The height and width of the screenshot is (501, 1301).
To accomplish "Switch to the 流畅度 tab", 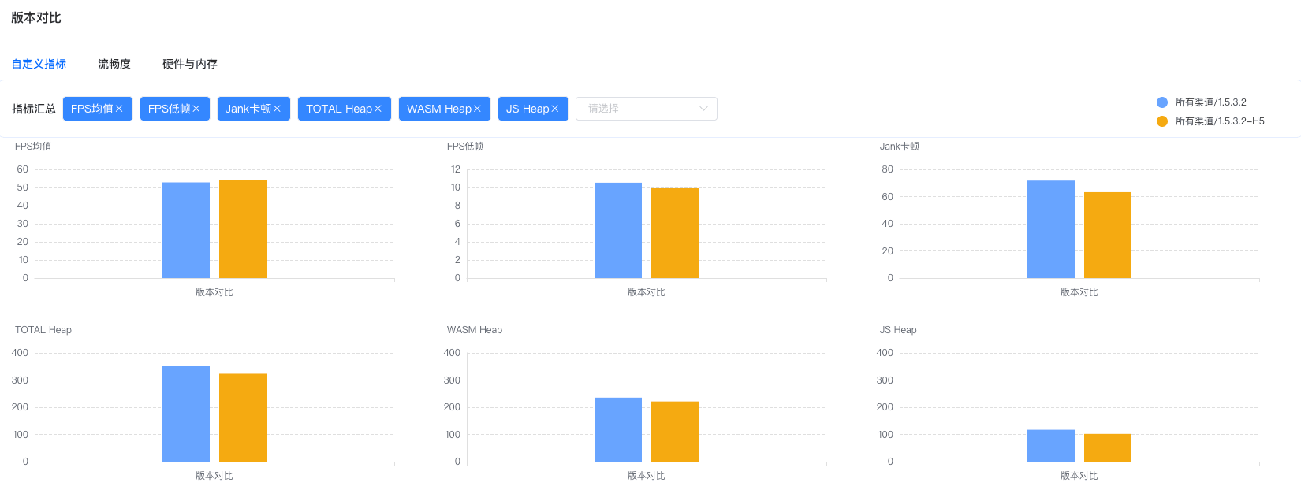I will point(114,64).
